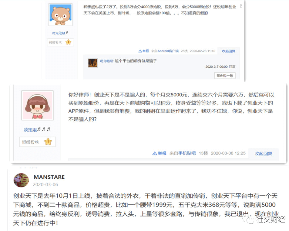Screen dimensions: 289x231
Task: Click the girl avatar of 淡定姐
Action: 37,105
